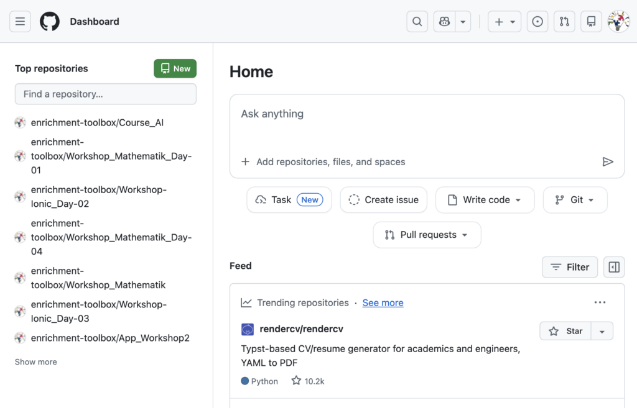This screenshot has width=637, height=408.
Task: Open the Write code dropdown
Action: click(x=485, y=200)
